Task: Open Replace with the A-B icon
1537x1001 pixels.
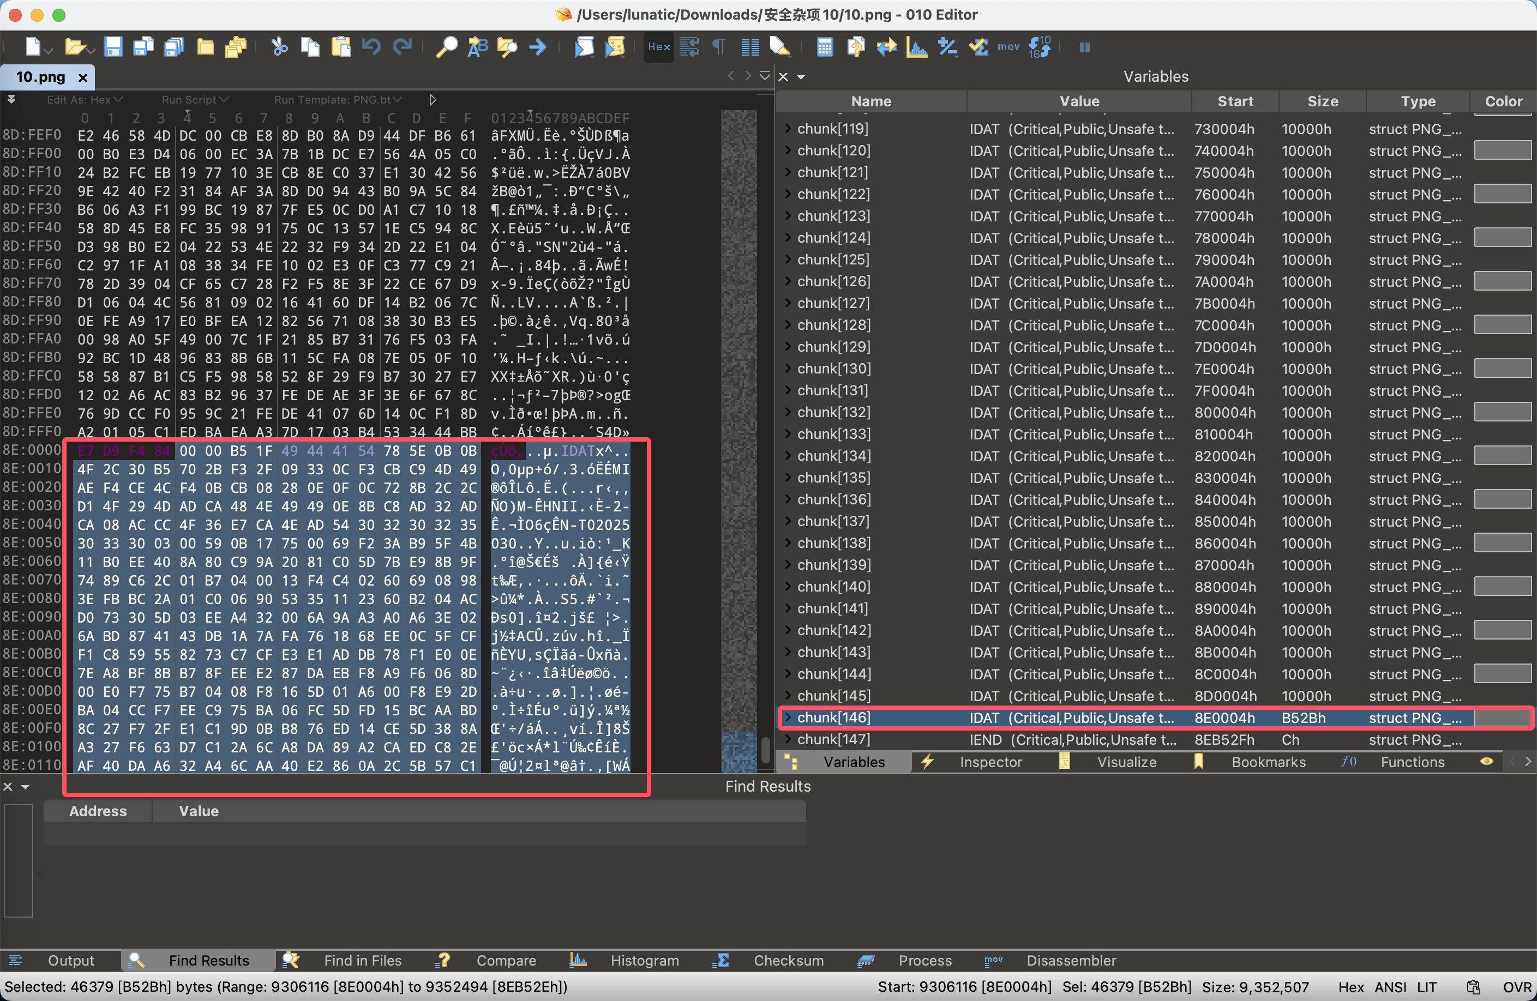Action: click(x=477, y=47)
